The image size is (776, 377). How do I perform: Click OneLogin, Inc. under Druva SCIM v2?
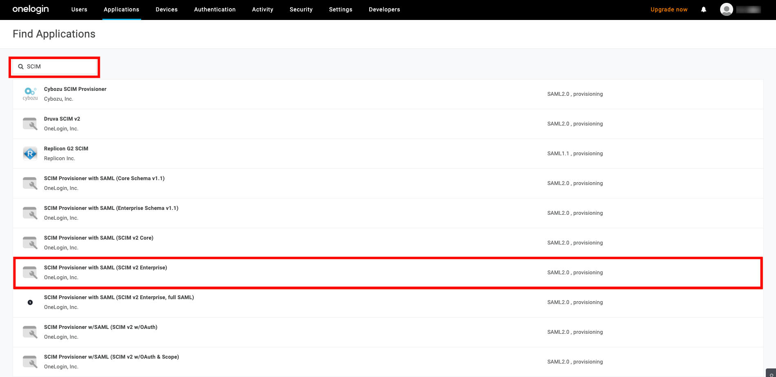point(61,128)
